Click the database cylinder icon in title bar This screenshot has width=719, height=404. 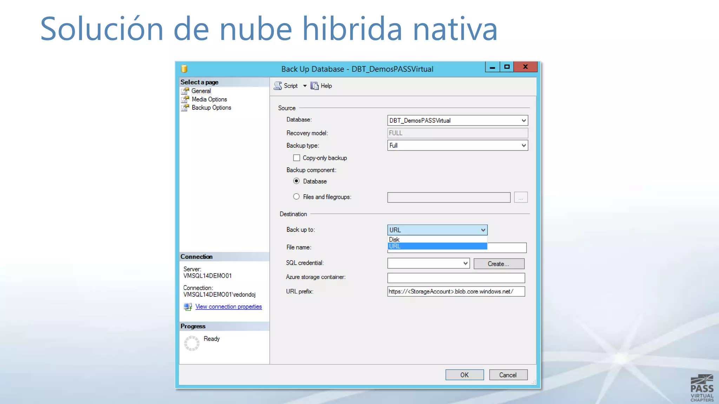point(184,69)
